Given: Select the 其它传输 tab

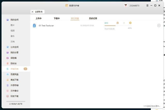Looking at the screenshot, I should click(x=75, y=18).
